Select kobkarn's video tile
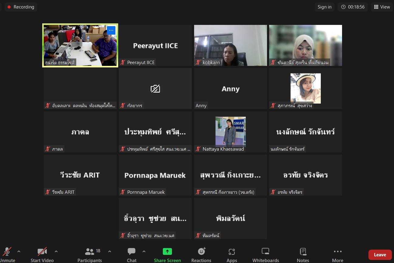Viewport: 394px width, 263px height. [231, 45]
